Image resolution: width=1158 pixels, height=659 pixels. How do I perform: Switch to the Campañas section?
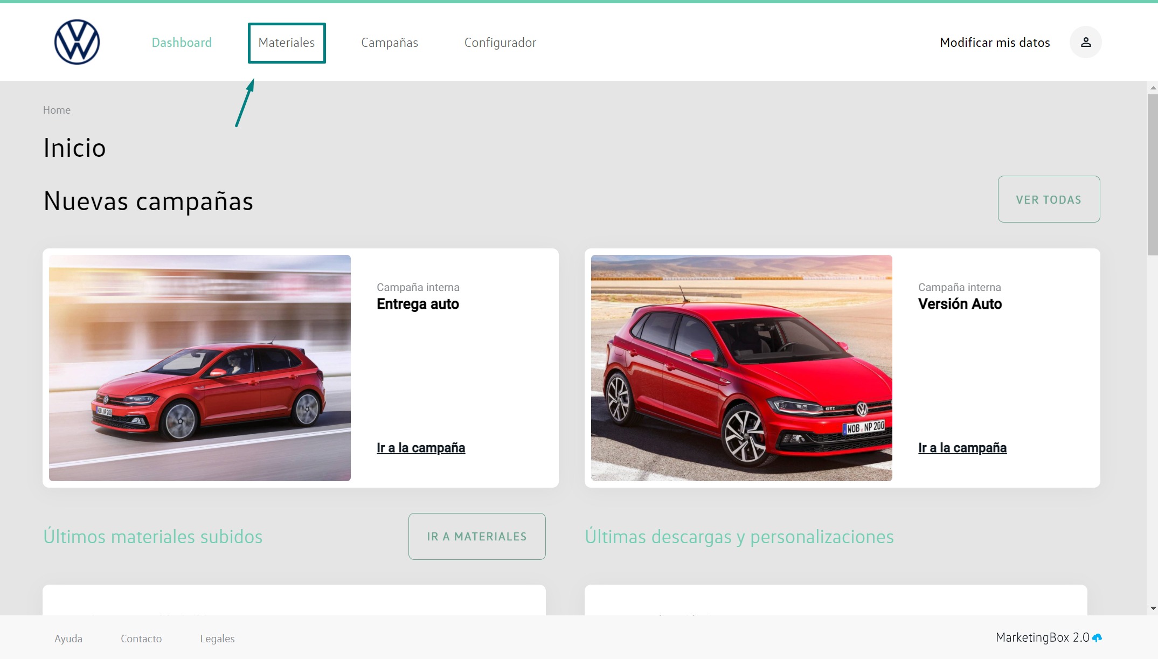389,43
